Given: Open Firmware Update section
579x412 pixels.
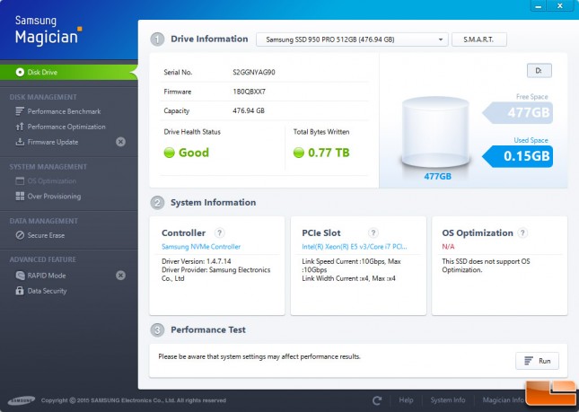Looking at the screenshot, I should pyautogui.click(x=53, y=142).
